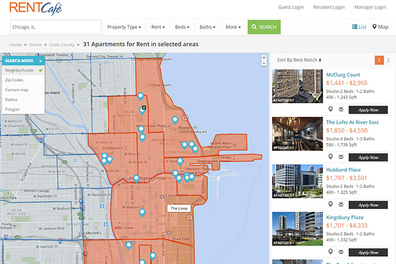
Task: Open the Property Type dropdown
Action: (124, 27)
